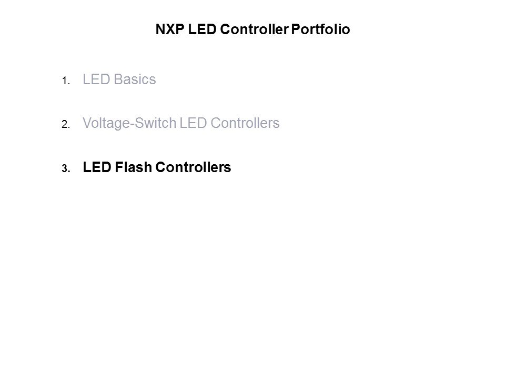
Task: Select the Voltage-Switch LED Controllers agenda item
Action: point(181,124)
